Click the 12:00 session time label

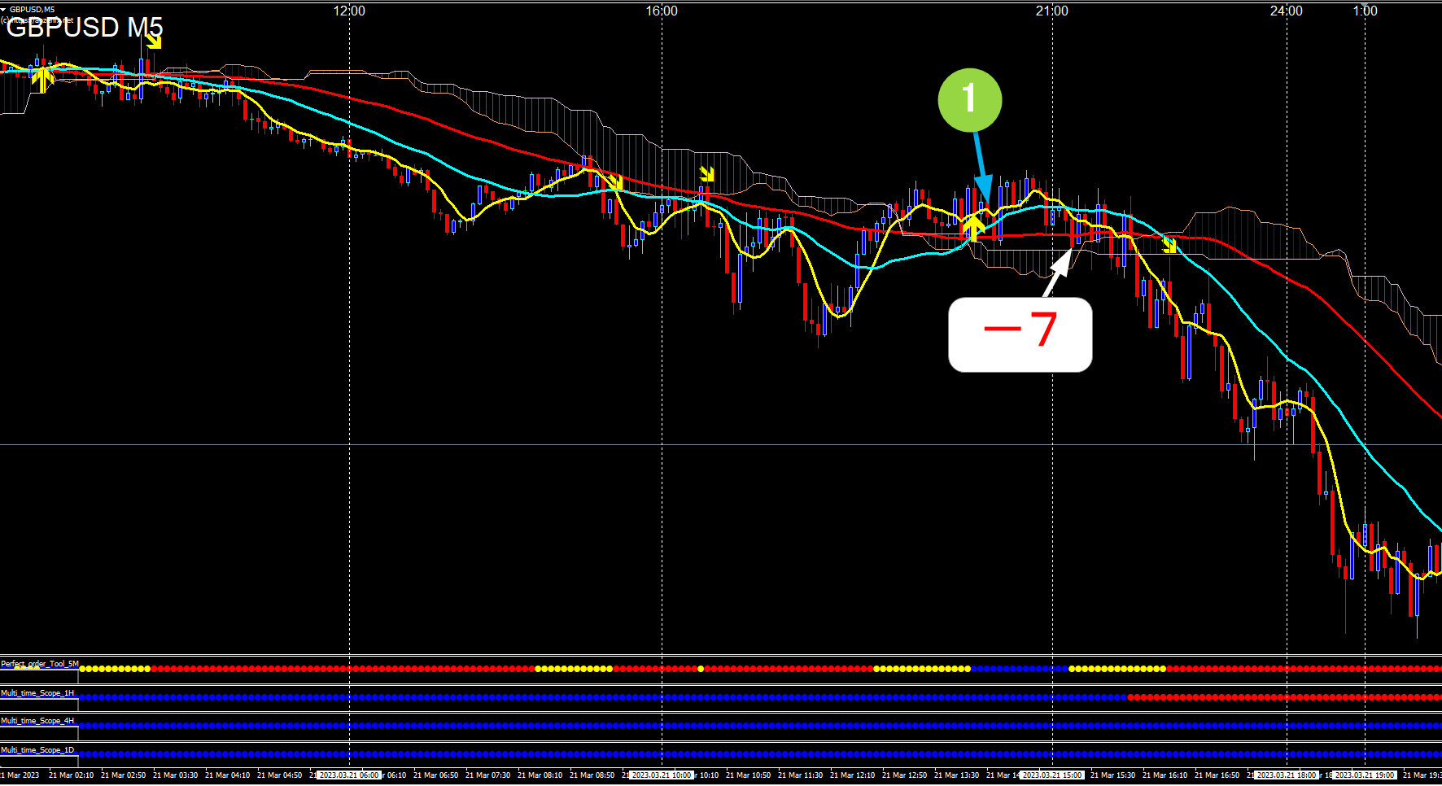click(x=349, y=11)
